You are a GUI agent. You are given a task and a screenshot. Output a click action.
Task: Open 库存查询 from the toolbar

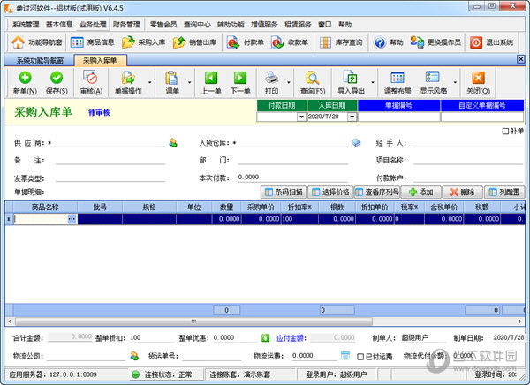341,42
